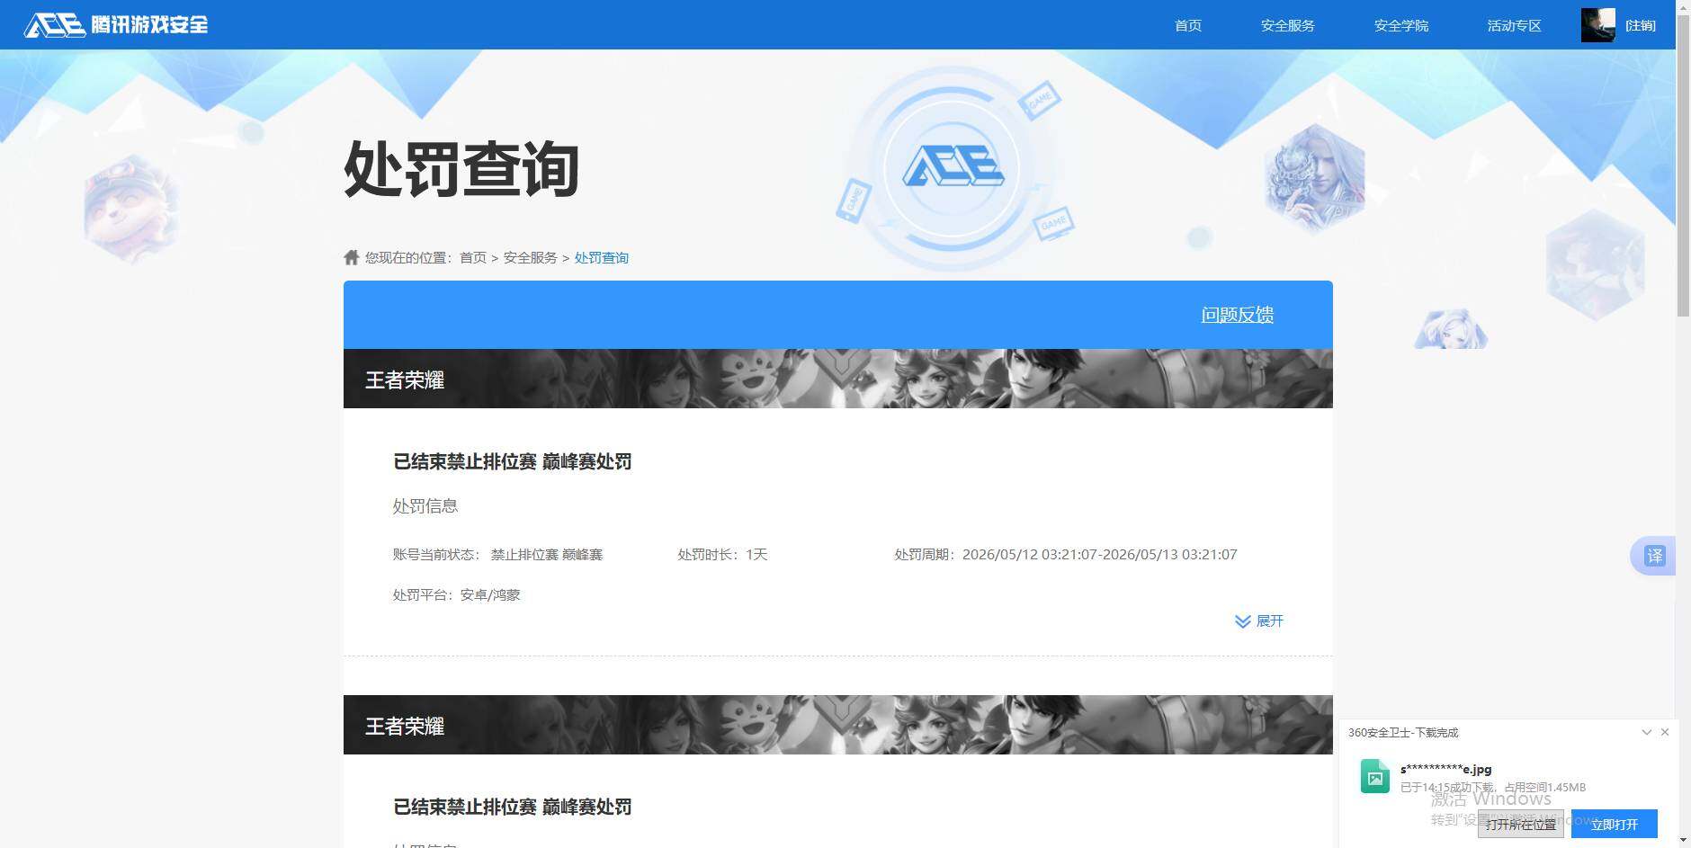Click scrollbar up arrow
The image size is (1691, 848).
[x=1683, y=6]
